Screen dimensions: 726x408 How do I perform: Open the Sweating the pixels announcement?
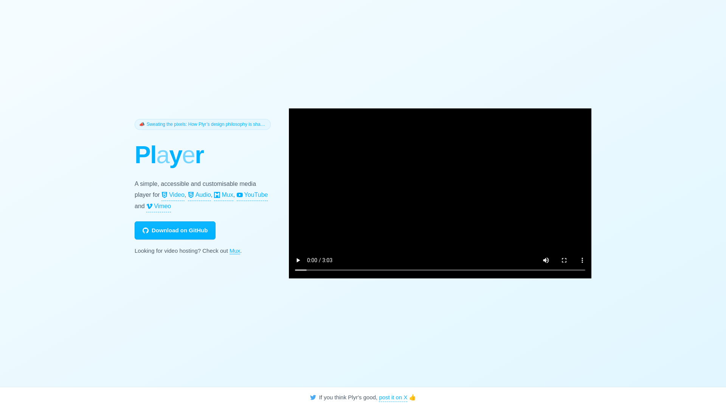pyautogui.click(x=203, y=124)
